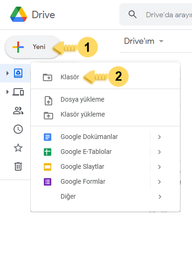
Task: Open the Drive'ım dropdown arrow
Action: tap(161, 41)
